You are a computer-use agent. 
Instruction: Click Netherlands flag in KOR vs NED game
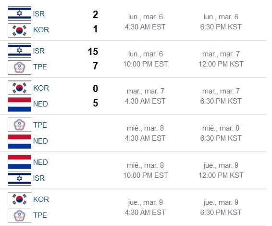pos(19,105)
